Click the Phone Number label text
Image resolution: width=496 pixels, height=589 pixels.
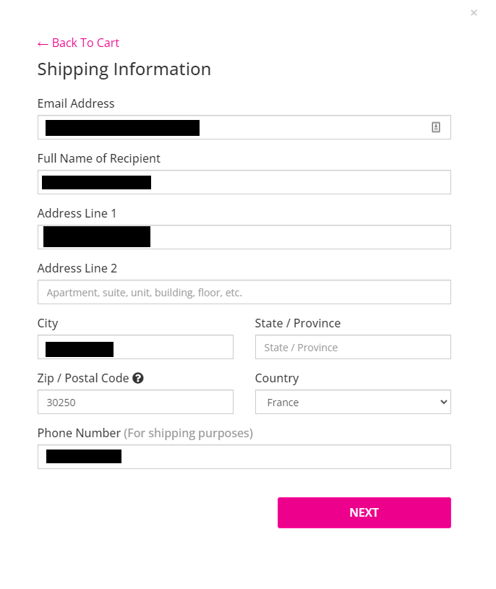pyautogui.click(x=79, y=433)
